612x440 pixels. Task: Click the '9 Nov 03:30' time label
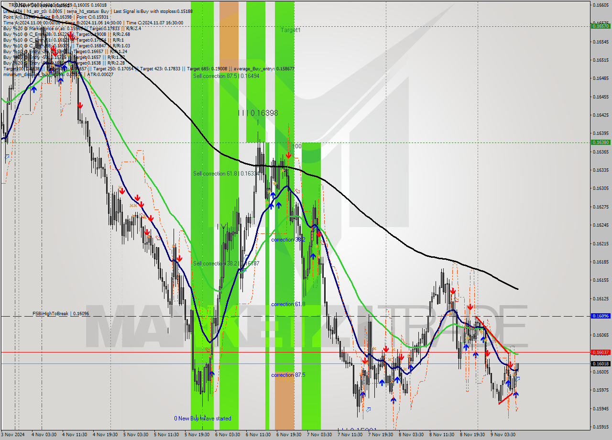point(503,435)
